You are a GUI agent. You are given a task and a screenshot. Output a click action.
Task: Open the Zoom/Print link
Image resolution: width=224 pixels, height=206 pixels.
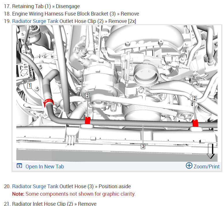[x=206, y=166]
